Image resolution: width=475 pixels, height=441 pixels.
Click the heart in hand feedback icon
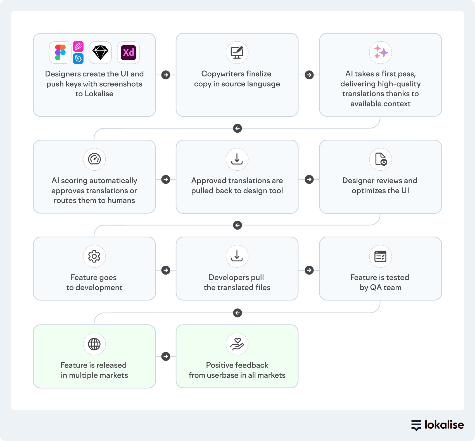(x=237, y=344)
